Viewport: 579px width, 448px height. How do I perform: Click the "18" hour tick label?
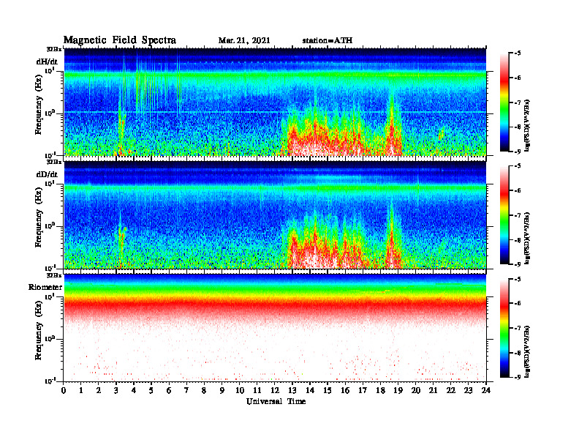coord(380,391)
